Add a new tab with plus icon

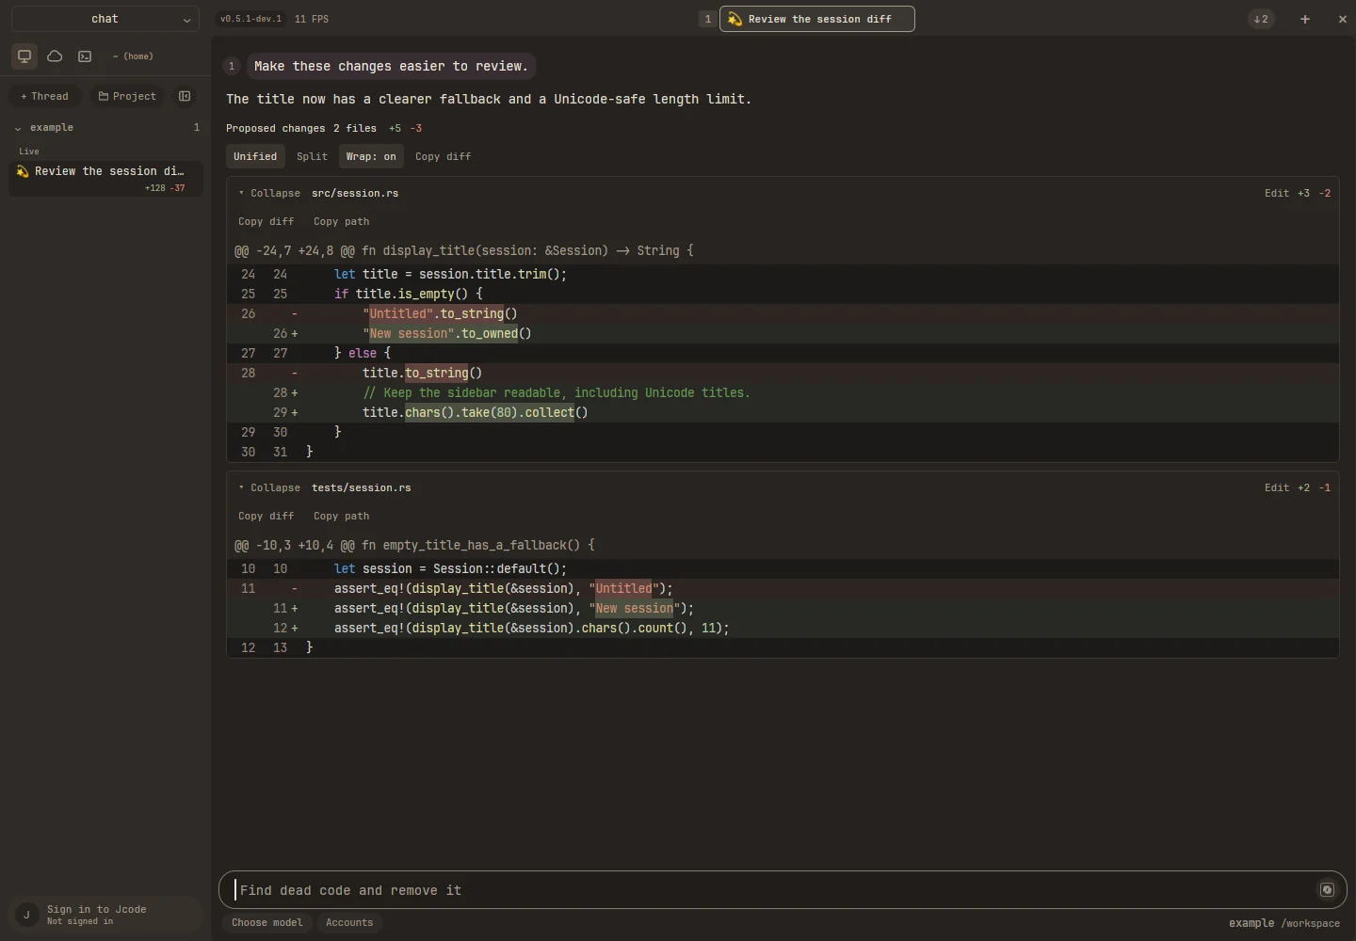[x=1305, y=19]
